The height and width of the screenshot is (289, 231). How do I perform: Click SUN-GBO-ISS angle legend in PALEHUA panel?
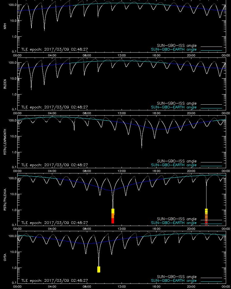(x=177, y=219)
